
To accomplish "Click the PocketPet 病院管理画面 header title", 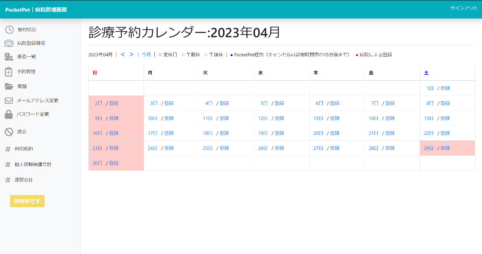I will 36,10.
